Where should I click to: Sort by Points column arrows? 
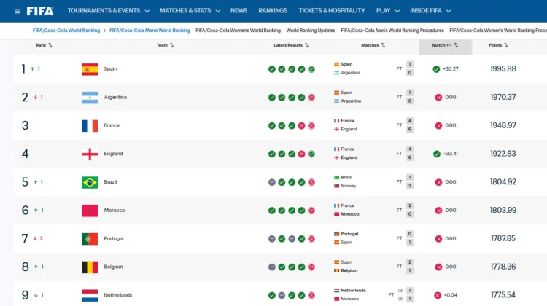(x=506, y=45)
